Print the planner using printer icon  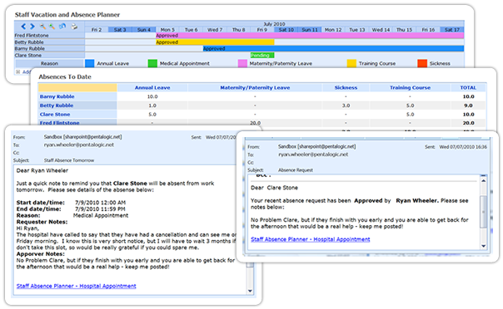pyautogui.click(x=74, y=27)
